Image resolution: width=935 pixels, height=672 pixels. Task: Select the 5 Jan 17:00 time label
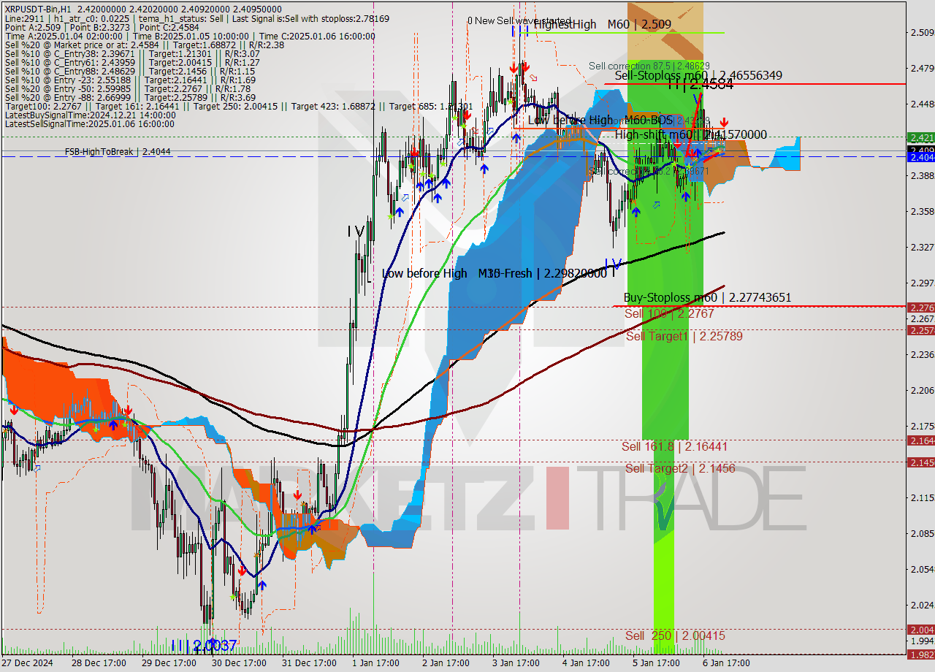click(656, 664)
